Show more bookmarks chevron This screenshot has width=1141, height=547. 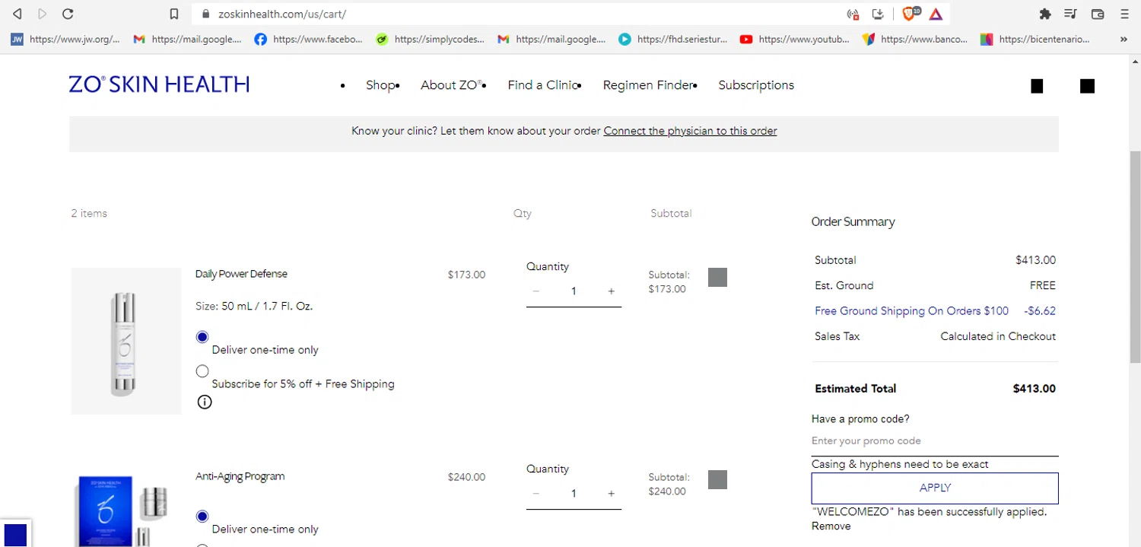[1124, 40]
